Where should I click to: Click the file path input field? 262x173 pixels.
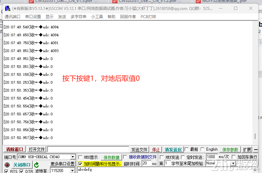point(88,149)
